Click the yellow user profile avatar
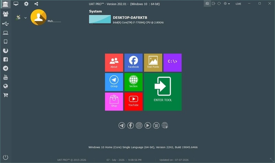275x163 pixels. [38, 17]
